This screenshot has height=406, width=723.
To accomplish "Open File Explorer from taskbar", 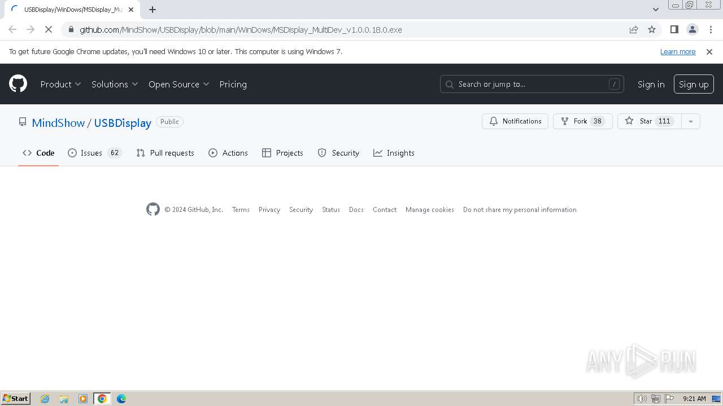I will point(64,399).
